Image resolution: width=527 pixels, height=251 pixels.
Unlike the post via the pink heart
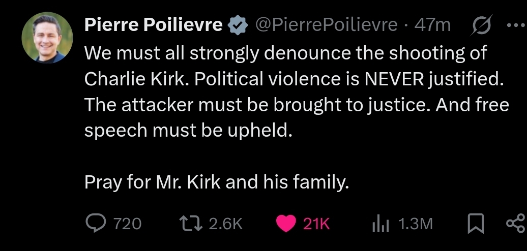click(x=287, y=223)
